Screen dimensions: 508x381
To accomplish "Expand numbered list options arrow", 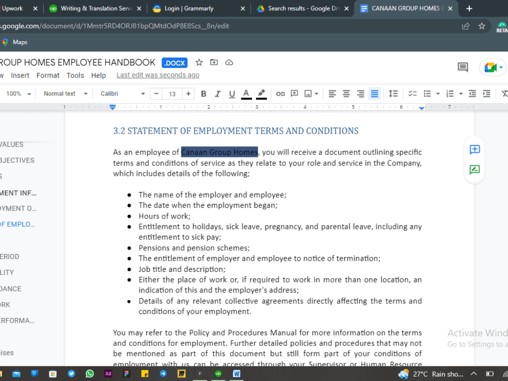I will pos(461,94).
